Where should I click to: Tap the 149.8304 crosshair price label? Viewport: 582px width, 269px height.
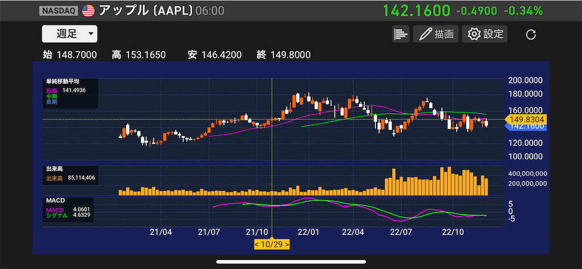click(x=526, y=119)
